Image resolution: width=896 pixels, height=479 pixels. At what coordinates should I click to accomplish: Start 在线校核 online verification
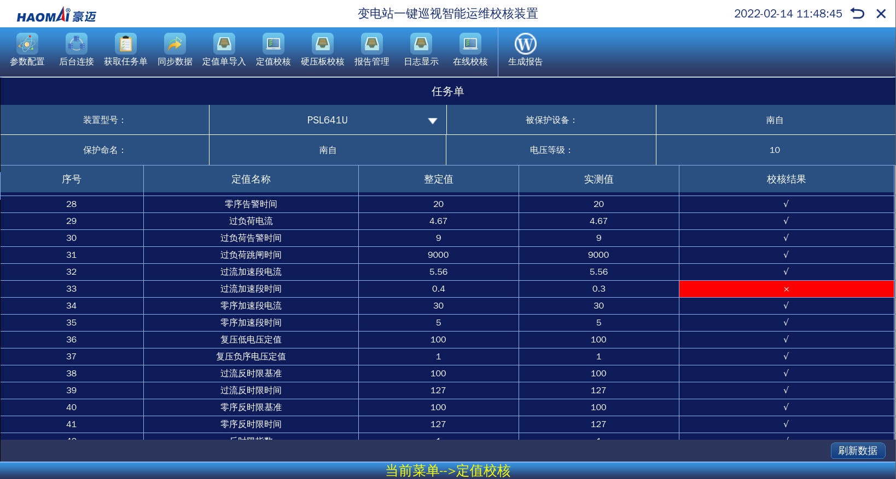coord(470,44)
